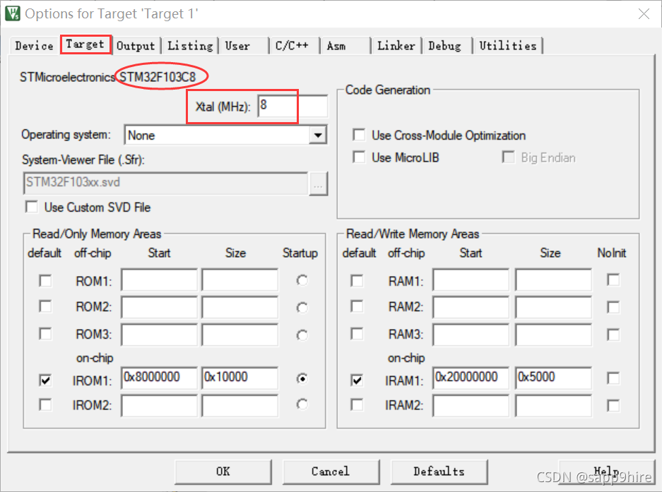
Task: Open the Operating system dropdown
Action: (x=226, y=135)
